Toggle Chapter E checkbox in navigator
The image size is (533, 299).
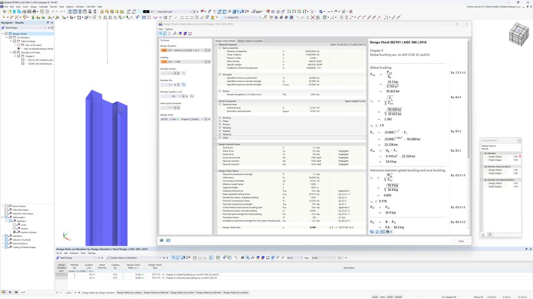[x=18, y=56]
